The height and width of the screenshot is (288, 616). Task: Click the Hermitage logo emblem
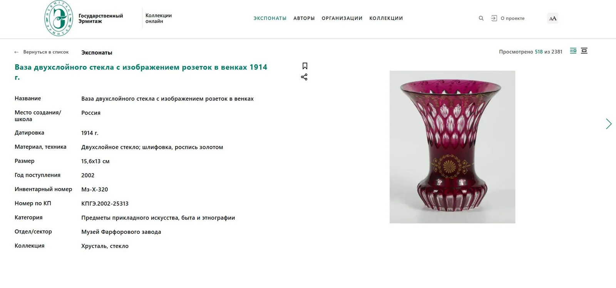point(59,18)
